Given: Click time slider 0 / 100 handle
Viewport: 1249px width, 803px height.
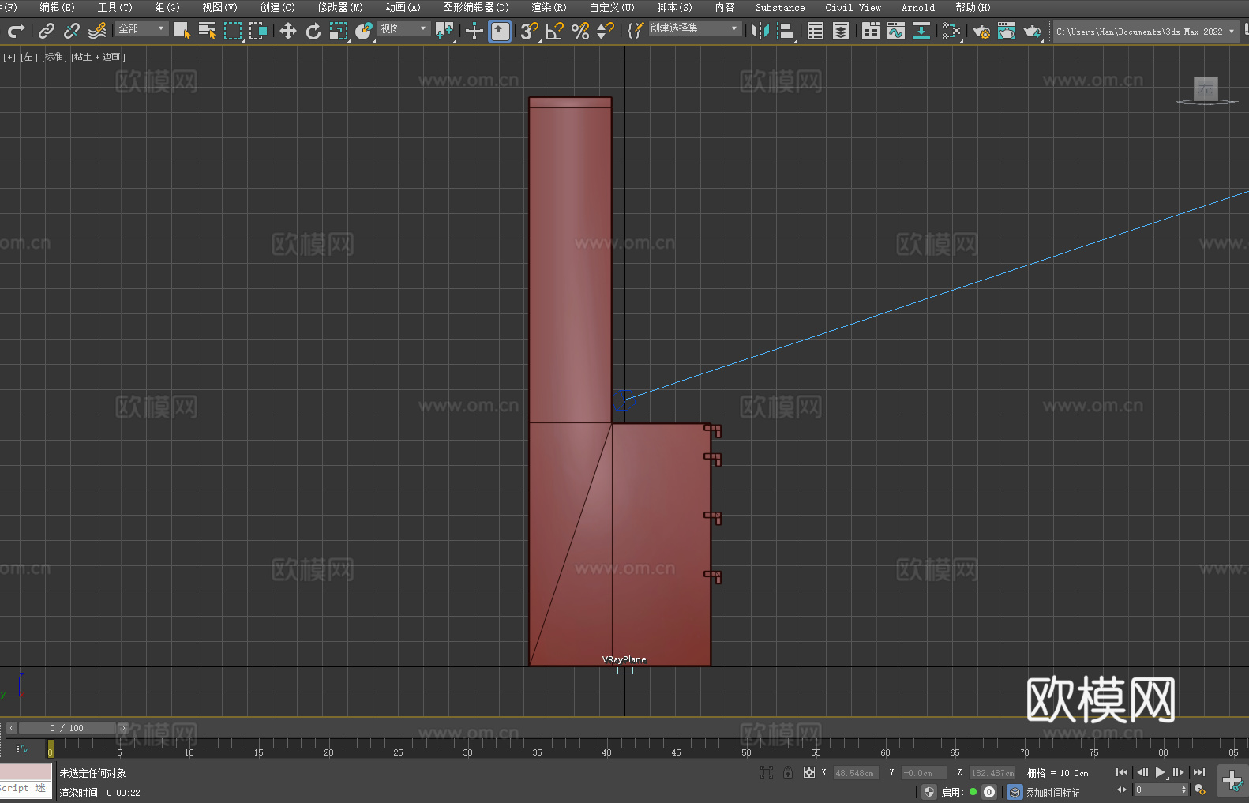Looking at the screenshot, I should point(67,728).
